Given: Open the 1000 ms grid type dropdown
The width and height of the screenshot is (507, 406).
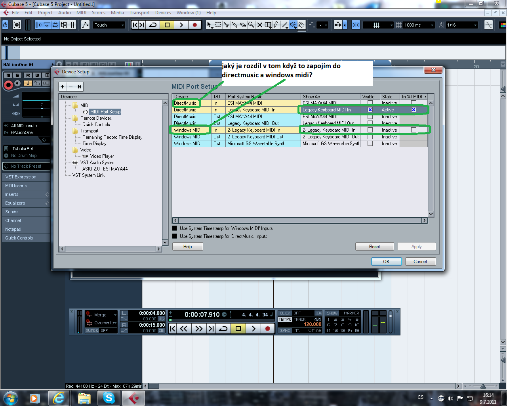Looking at the screenshot, I should pos(418,25).
